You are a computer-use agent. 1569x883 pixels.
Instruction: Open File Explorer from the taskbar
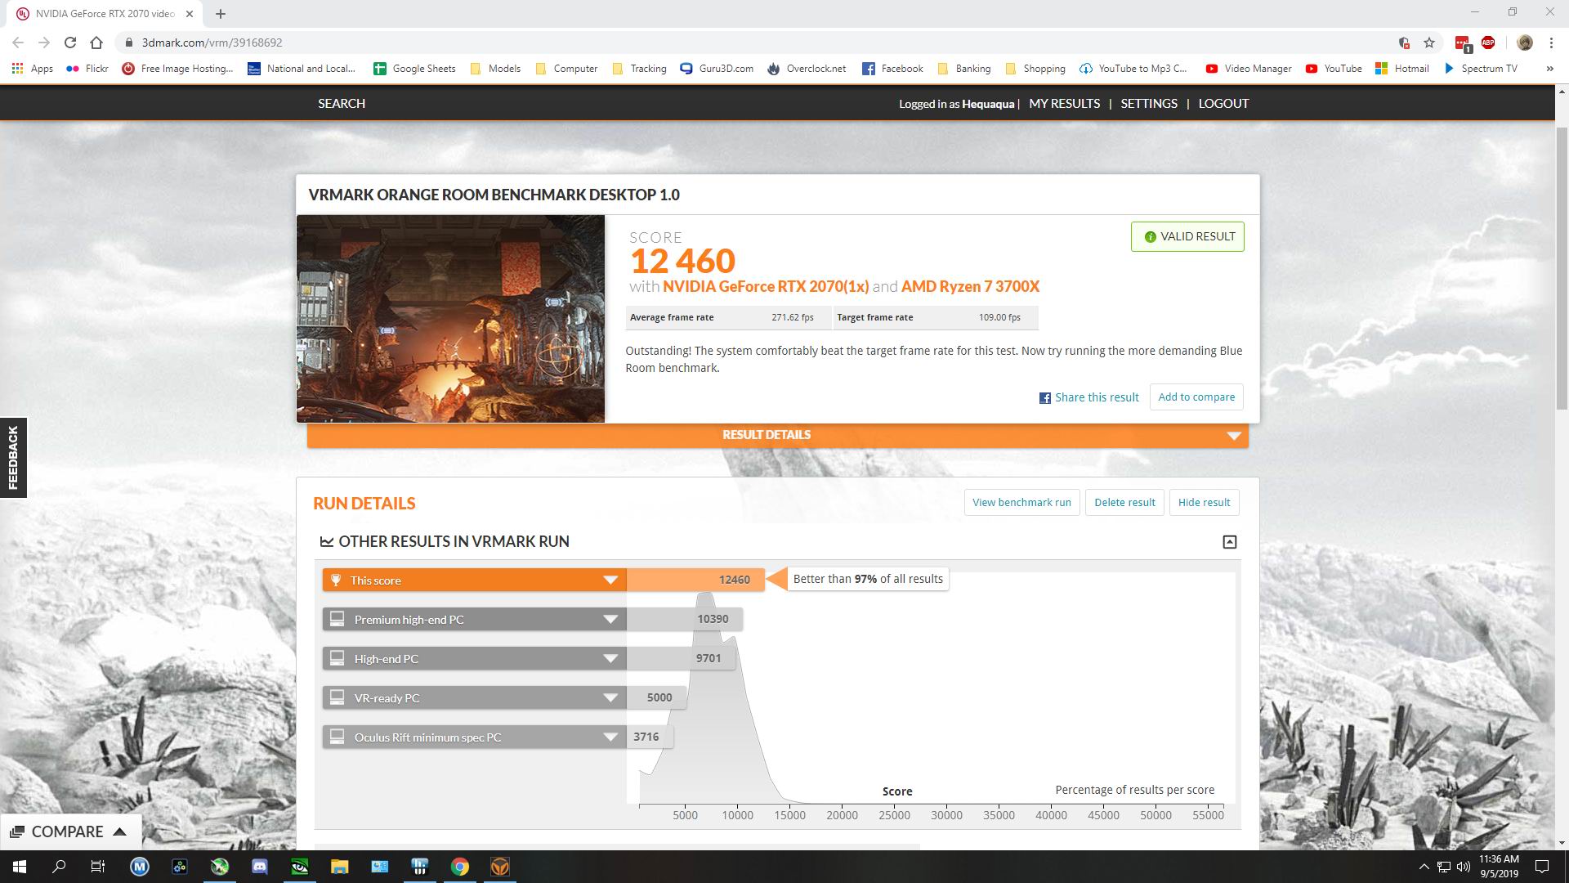(x=340, y=867)
